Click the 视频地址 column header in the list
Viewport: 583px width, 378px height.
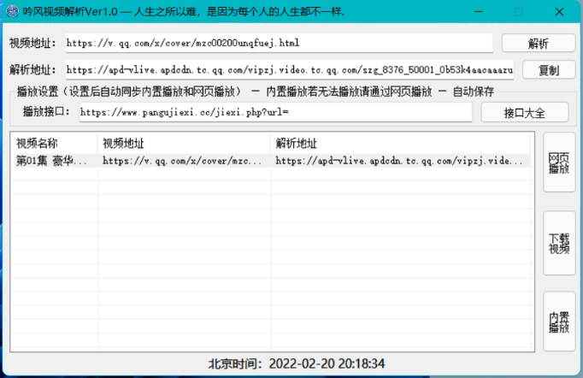tap(184, 143)
